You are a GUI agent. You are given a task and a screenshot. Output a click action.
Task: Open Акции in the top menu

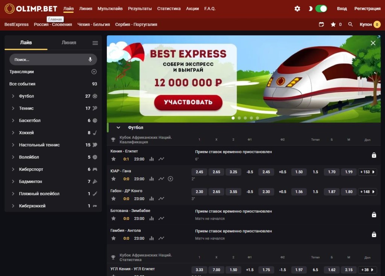click(192, 9)
